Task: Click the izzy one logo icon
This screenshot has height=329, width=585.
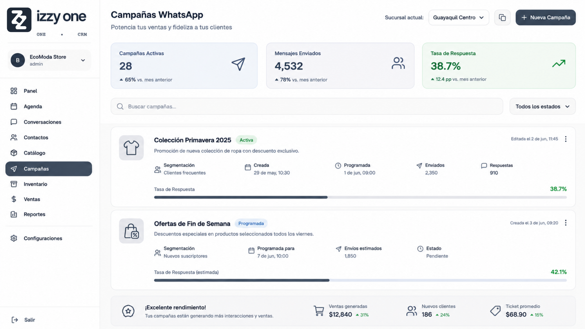Action: [19, 20]
